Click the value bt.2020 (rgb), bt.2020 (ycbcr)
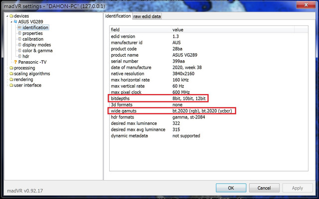This screenshot has height=199, width=319. 202,111
